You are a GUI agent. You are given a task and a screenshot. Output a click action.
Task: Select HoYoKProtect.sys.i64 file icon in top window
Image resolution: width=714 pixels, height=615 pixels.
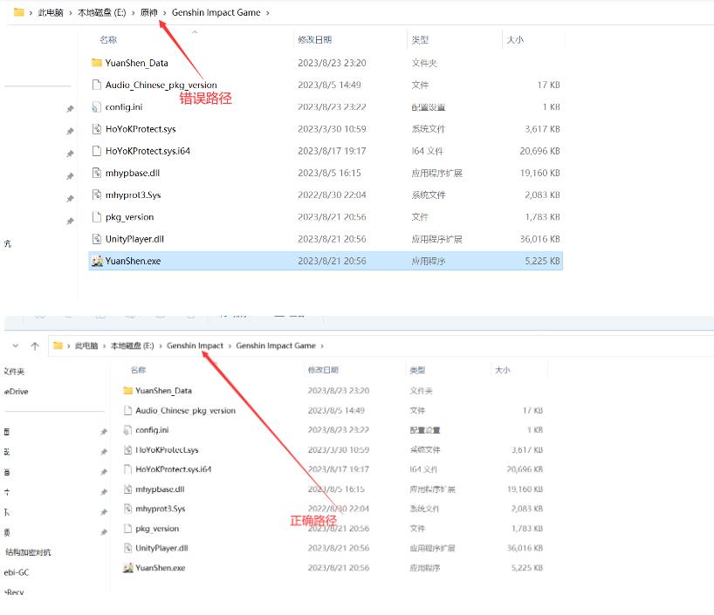97,151
